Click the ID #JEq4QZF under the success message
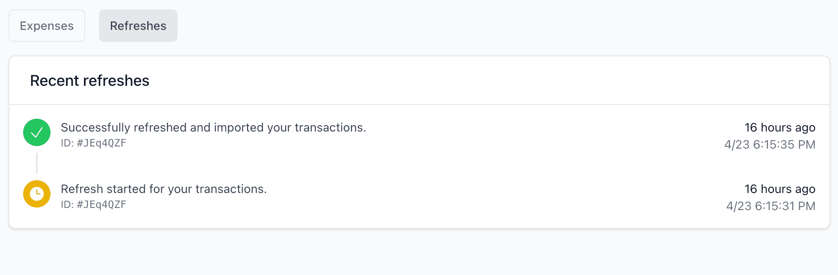The height and width of the screenshot is (275, 838). point(94,143)
